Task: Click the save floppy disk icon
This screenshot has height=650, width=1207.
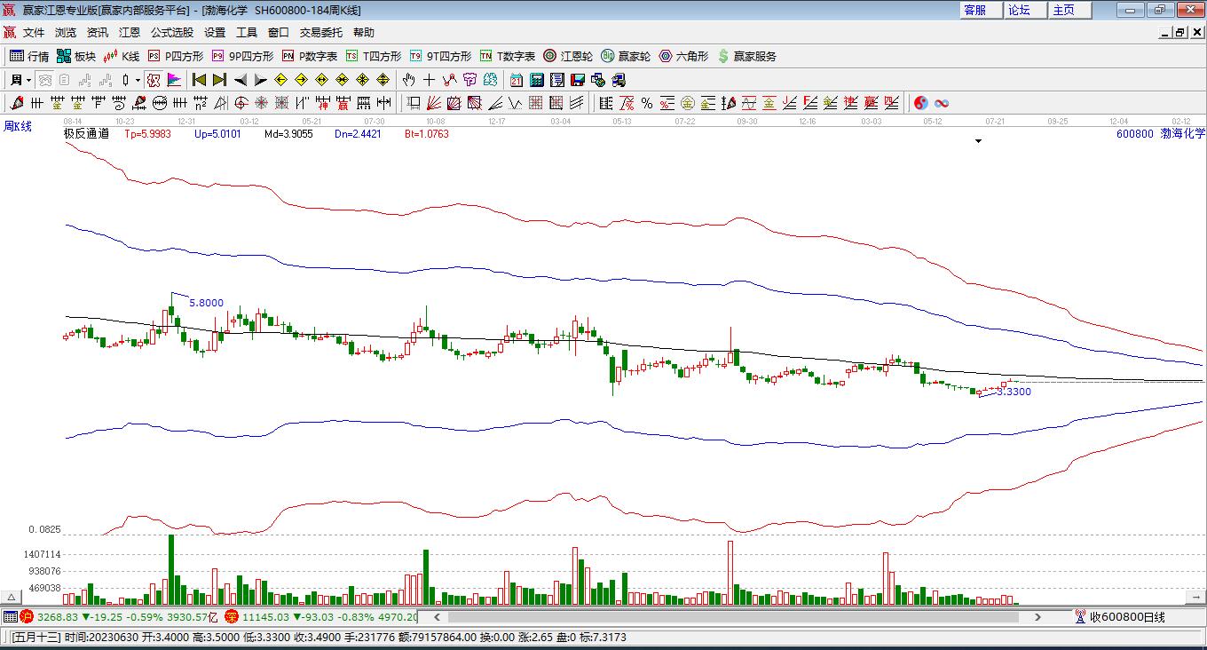Action: pos(577,80)
